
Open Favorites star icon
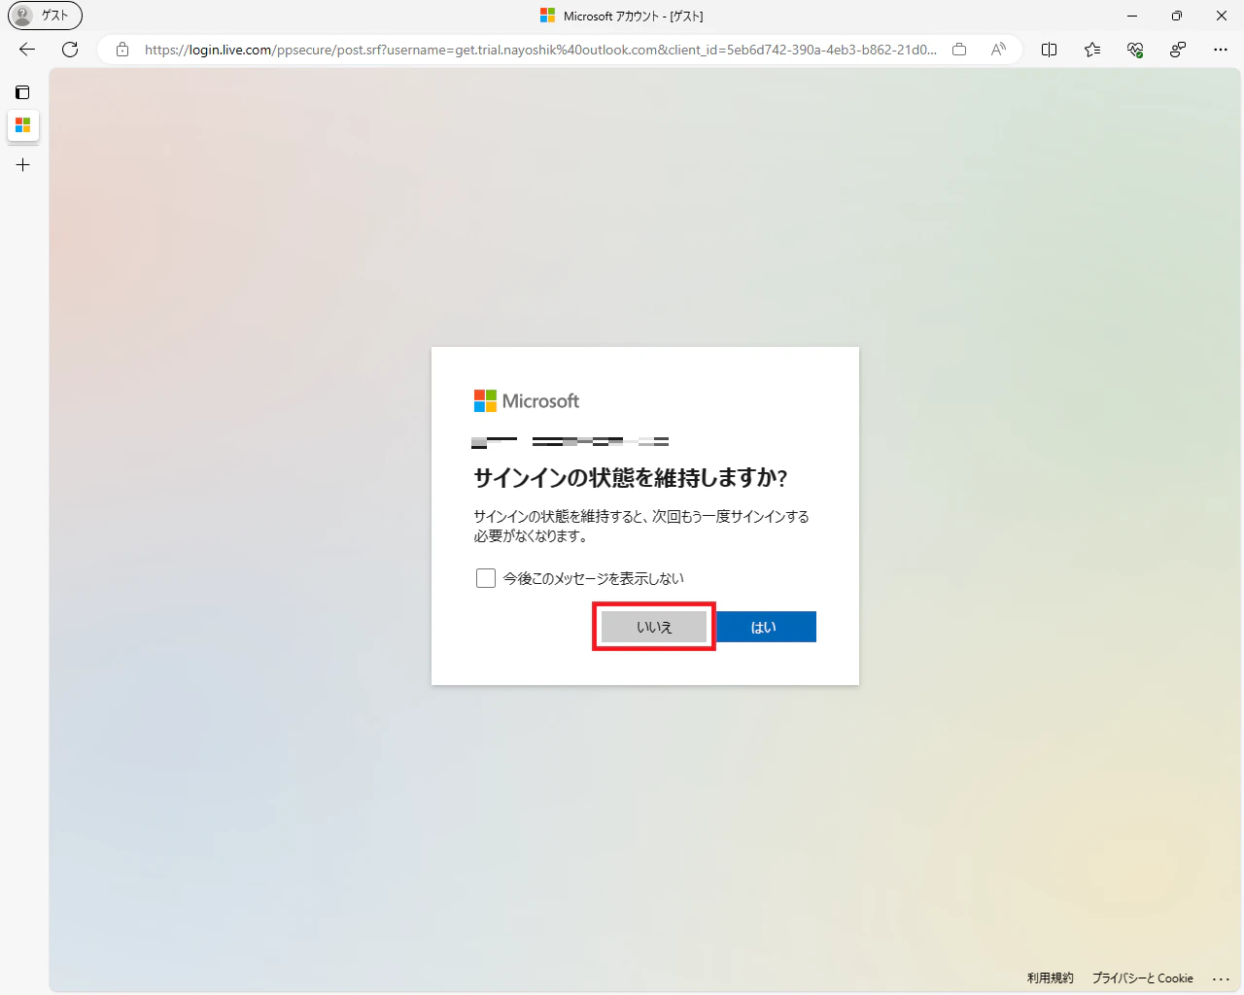(1092, 50)
